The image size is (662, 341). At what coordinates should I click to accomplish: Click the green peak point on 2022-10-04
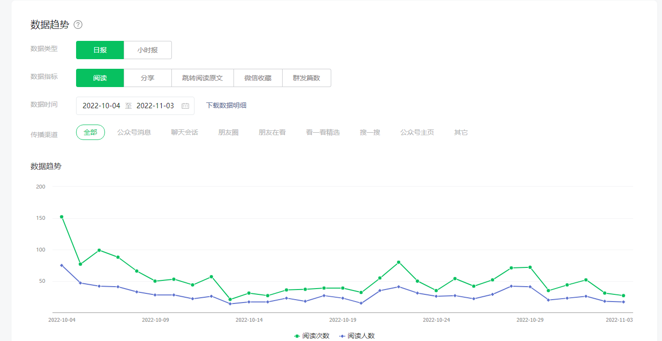[x=62, y=217]
